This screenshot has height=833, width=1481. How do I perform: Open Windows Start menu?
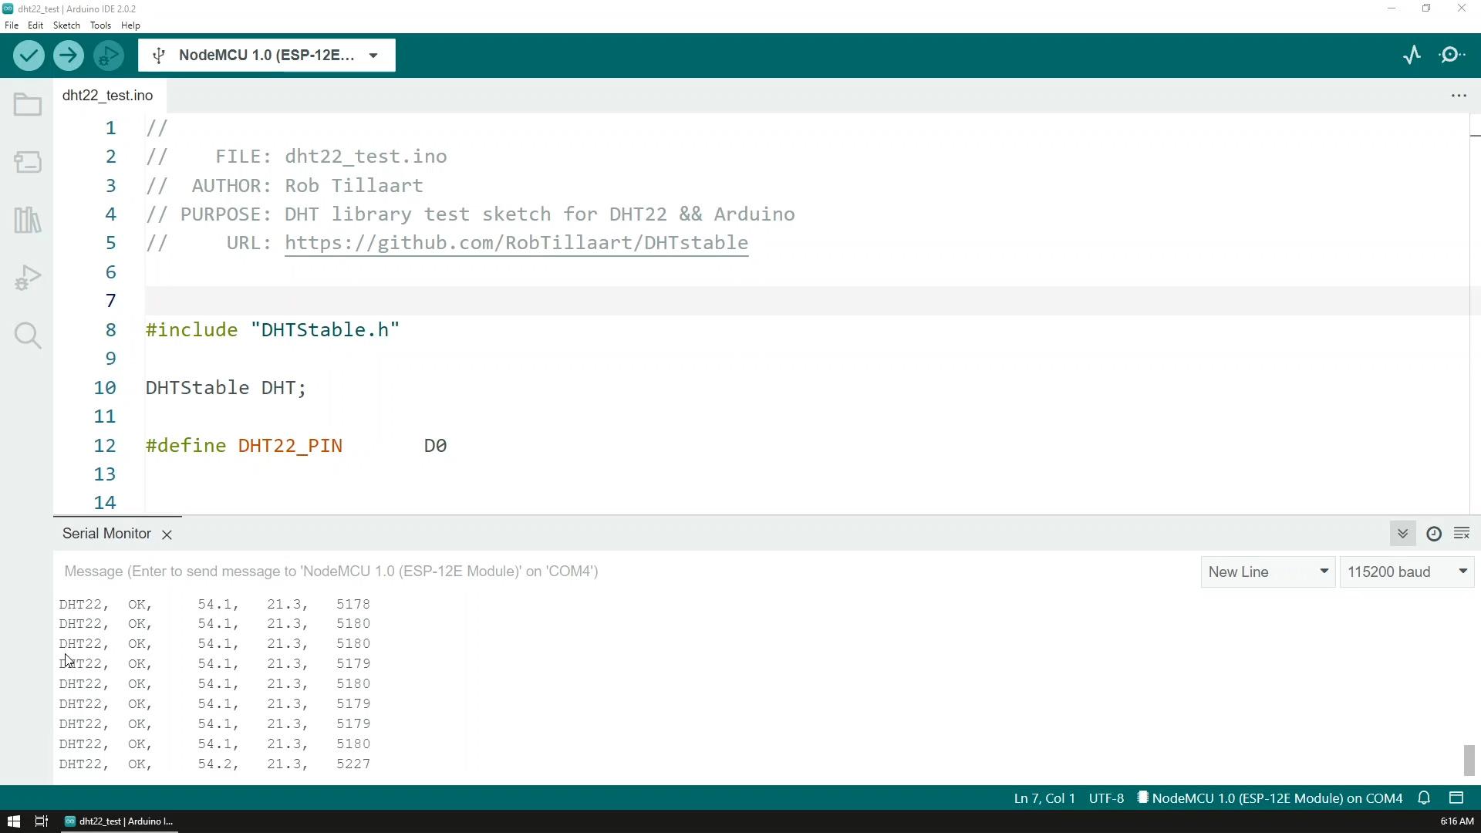pyautogui.click(x=13, y=821)
